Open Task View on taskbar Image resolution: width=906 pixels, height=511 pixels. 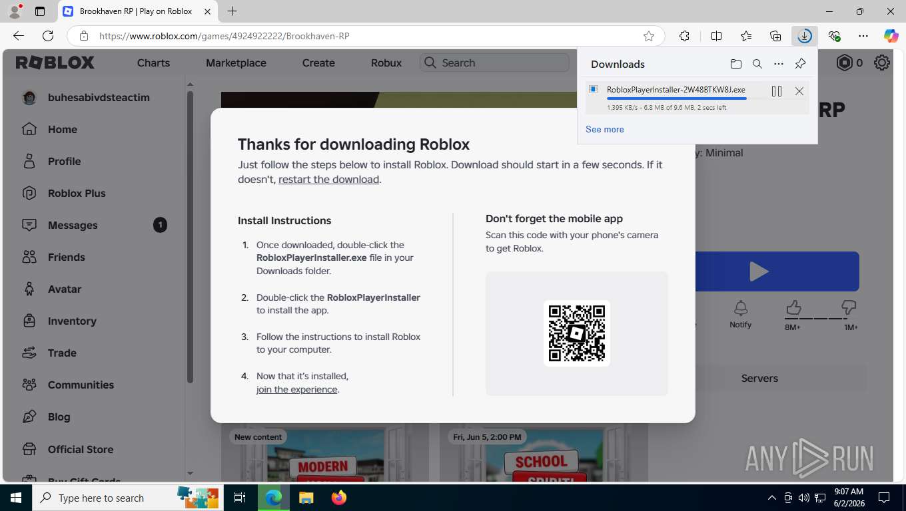click(x=240, y=498)
